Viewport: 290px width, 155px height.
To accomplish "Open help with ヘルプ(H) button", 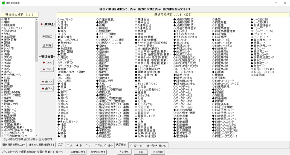I will (x=158, y=152).
